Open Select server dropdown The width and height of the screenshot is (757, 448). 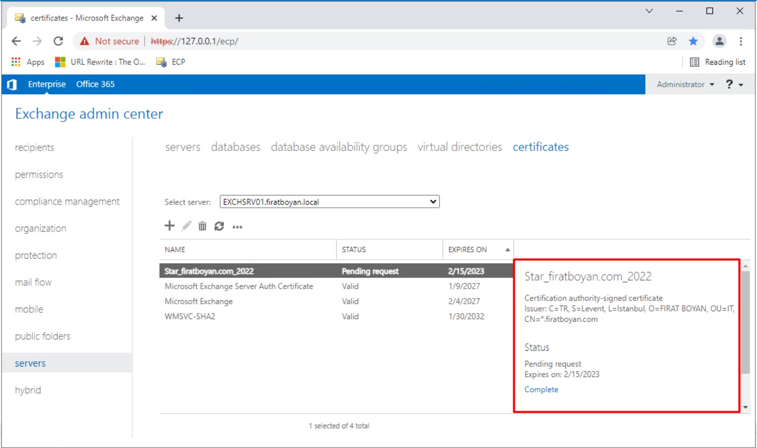point(329,202)
